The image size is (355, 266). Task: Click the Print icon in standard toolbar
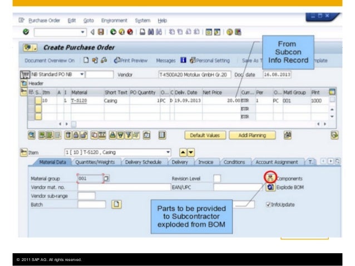[x=142, y=32]
